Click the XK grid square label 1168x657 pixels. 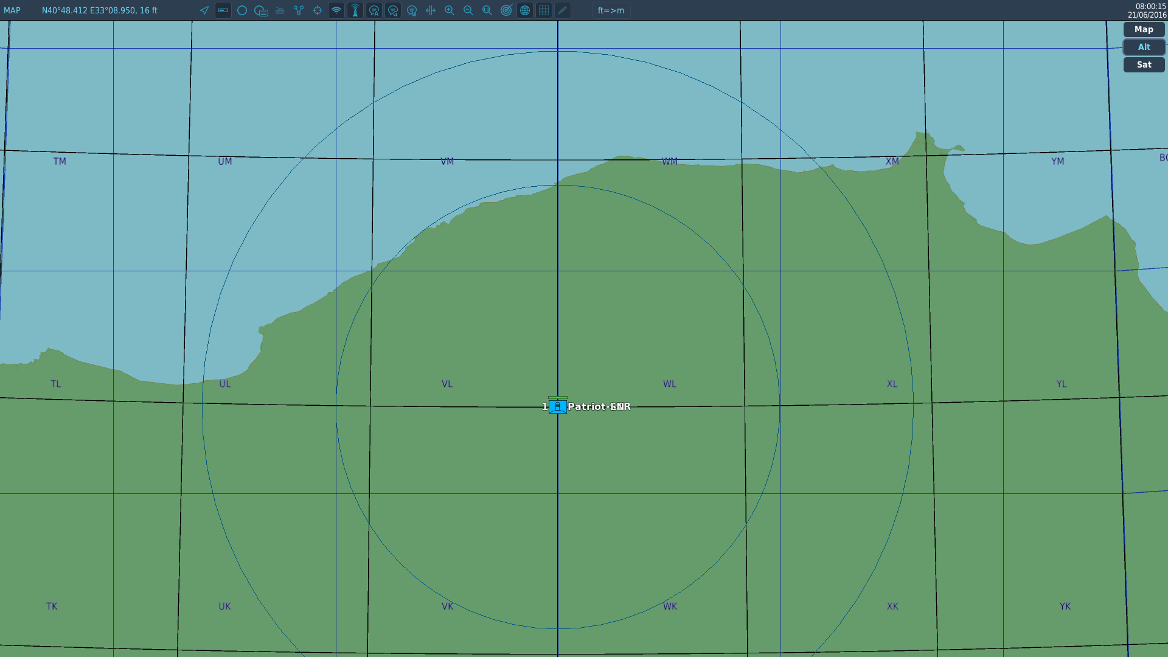point(892,607)
